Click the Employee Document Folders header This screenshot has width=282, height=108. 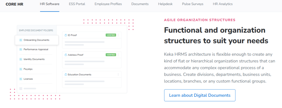tap(36, 30)
